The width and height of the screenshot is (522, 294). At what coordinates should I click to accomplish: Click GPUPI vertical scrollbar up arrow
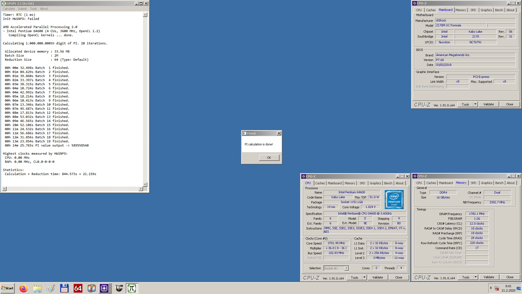pyautogui.click(x=145, y=15)
